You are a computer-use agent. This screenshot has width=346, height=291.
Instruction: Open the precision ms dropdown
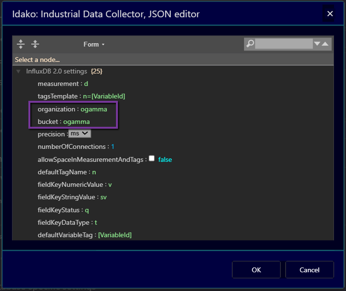79,133
